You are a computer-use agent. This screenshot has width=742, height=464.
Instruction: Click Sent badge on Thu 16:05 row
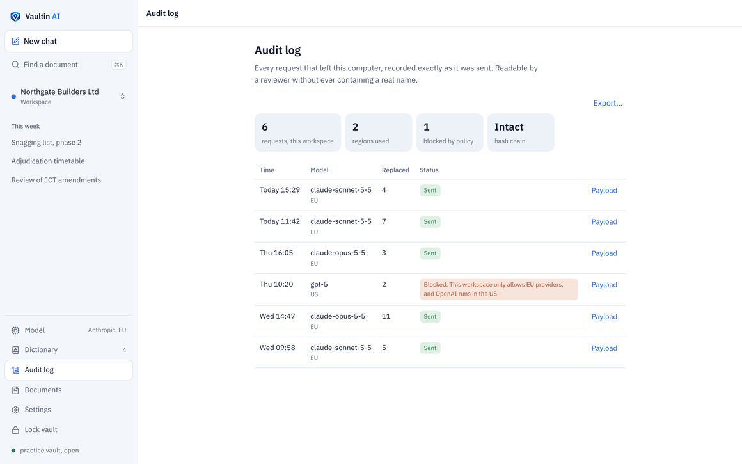tap(430, 253)
